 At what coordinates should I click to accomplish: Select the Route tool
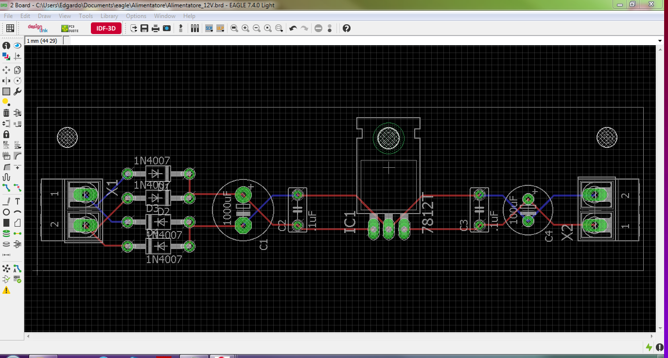pos(6,187)
